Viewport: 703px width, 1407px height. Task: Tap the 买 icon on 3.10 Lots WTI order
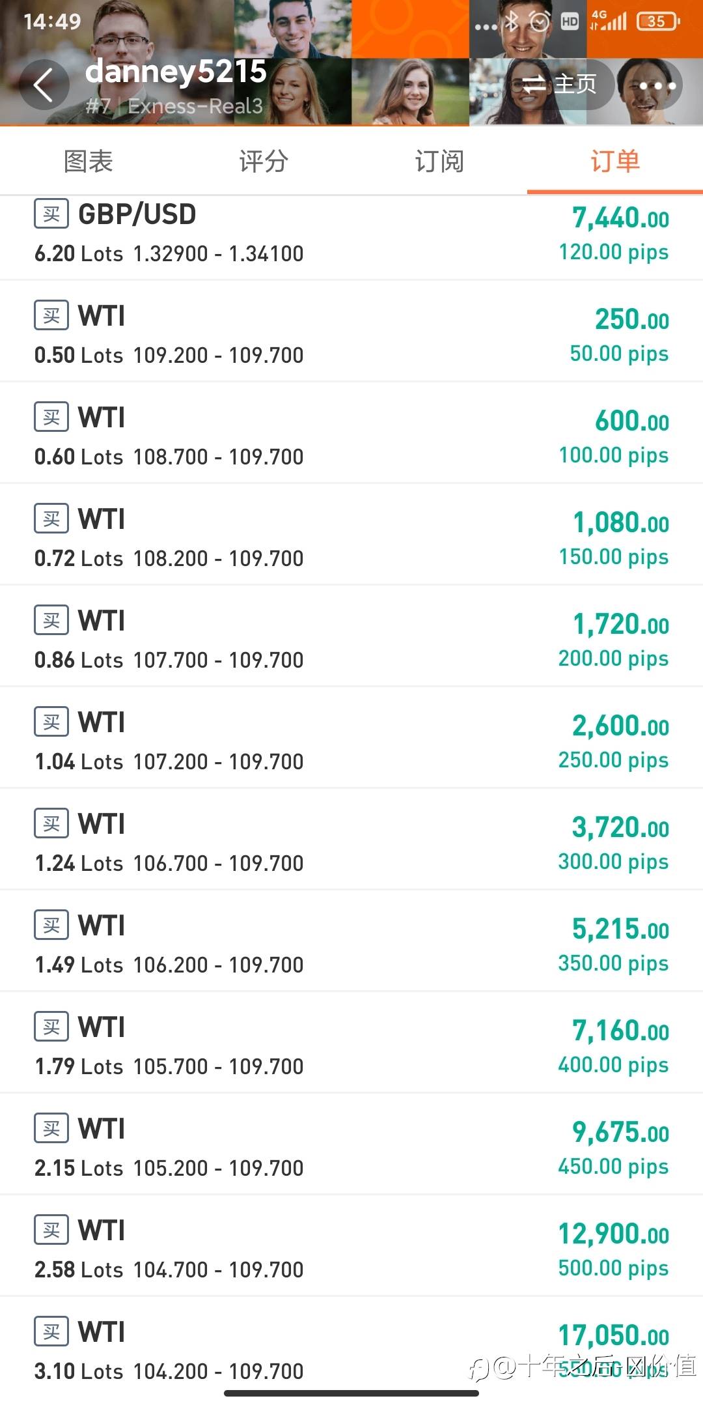(51, 1332)
